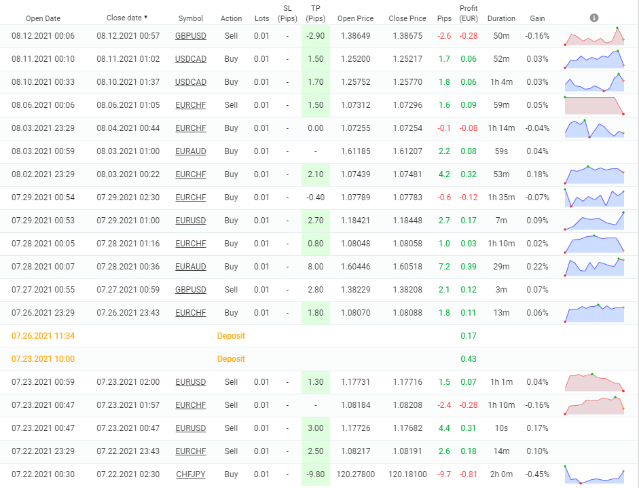Sort trades by the Symbol column

[190, 18]
